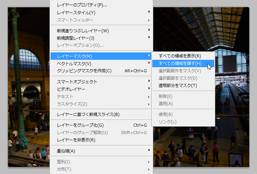Click the arrow beside 新規塗りつぶしレイヤー(W)
The height and width of the screenshot is (174, 257).
[149, 30]
